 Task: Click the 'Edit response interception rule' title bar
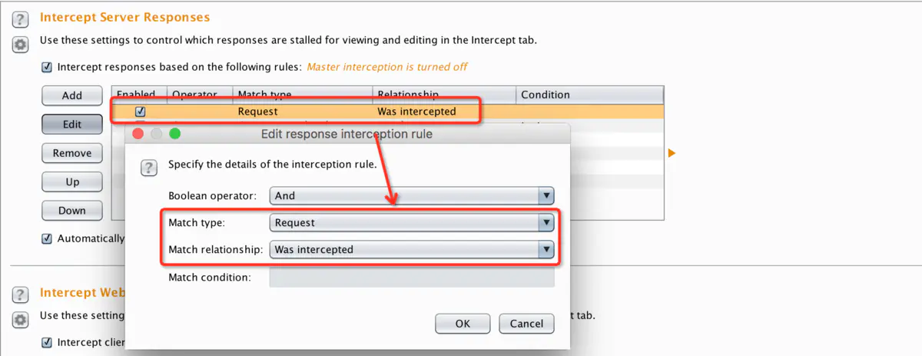coord(347,134)
